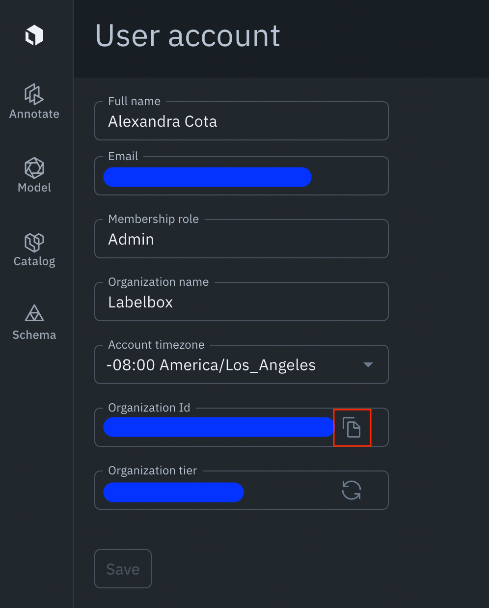The height and width of the screenshot is (608, 489).
Task: Click the Membership role field
Action: coord(242,239)
